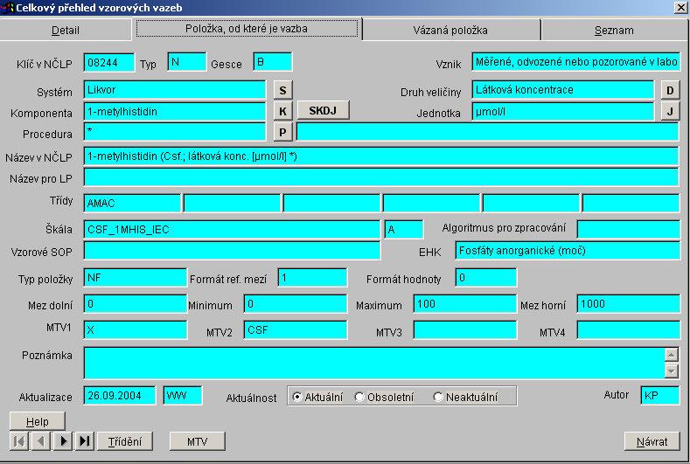Select the Aktuální radio option
Screen dimensions: 690x464
click(x=297, y=397)
